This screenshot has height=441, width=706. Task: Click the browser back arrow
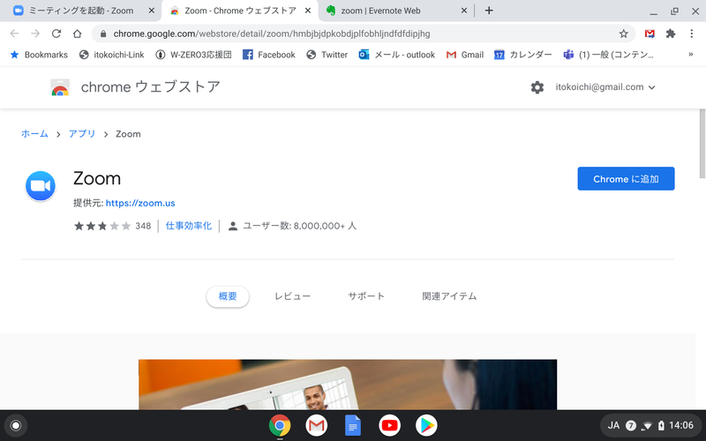click(14, 34)
